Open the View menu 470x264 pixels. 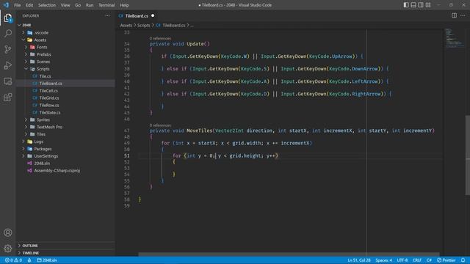[x=65, y=5]
